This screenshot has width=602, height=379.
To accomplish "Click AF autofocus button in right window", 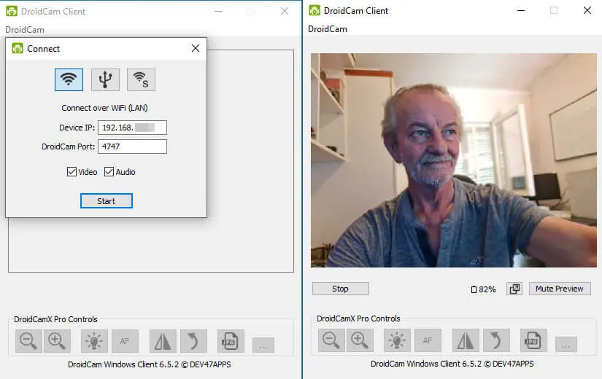I will 428,340.
